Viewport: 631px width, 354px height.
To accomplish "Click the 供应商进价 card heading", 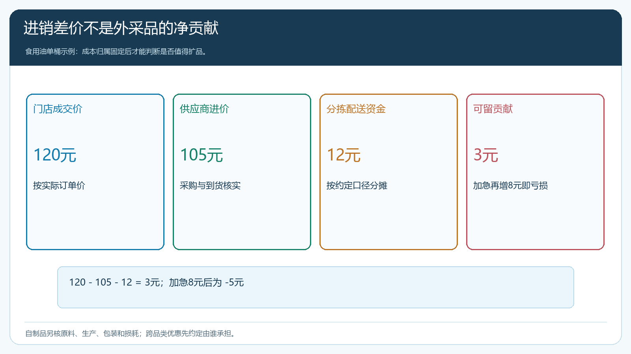I will click(204, 109).
